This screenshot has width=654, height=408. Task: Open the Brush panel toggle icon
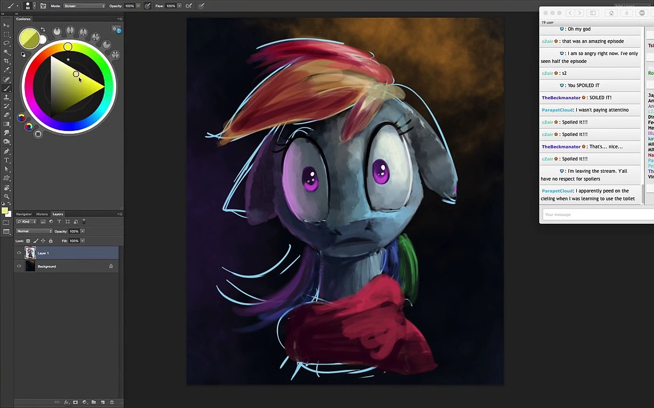click(43, 6)
